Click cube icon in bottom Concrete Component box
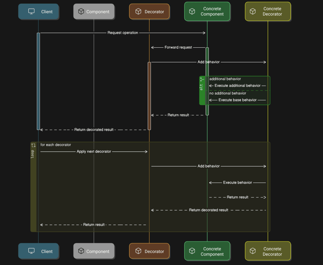Image resolution: width=323 pixels, height=265 pixels. click(x=192, y=251)
